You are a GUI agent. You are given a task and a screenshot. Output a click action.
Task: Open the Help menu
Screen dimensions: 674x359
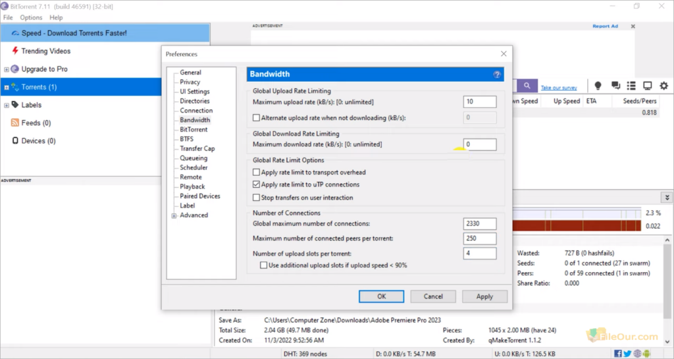[56, 18]
